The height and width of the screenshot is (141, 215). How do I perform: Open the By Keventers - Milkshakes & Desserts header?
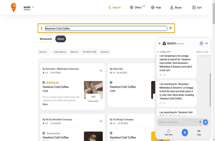(61, 69)
